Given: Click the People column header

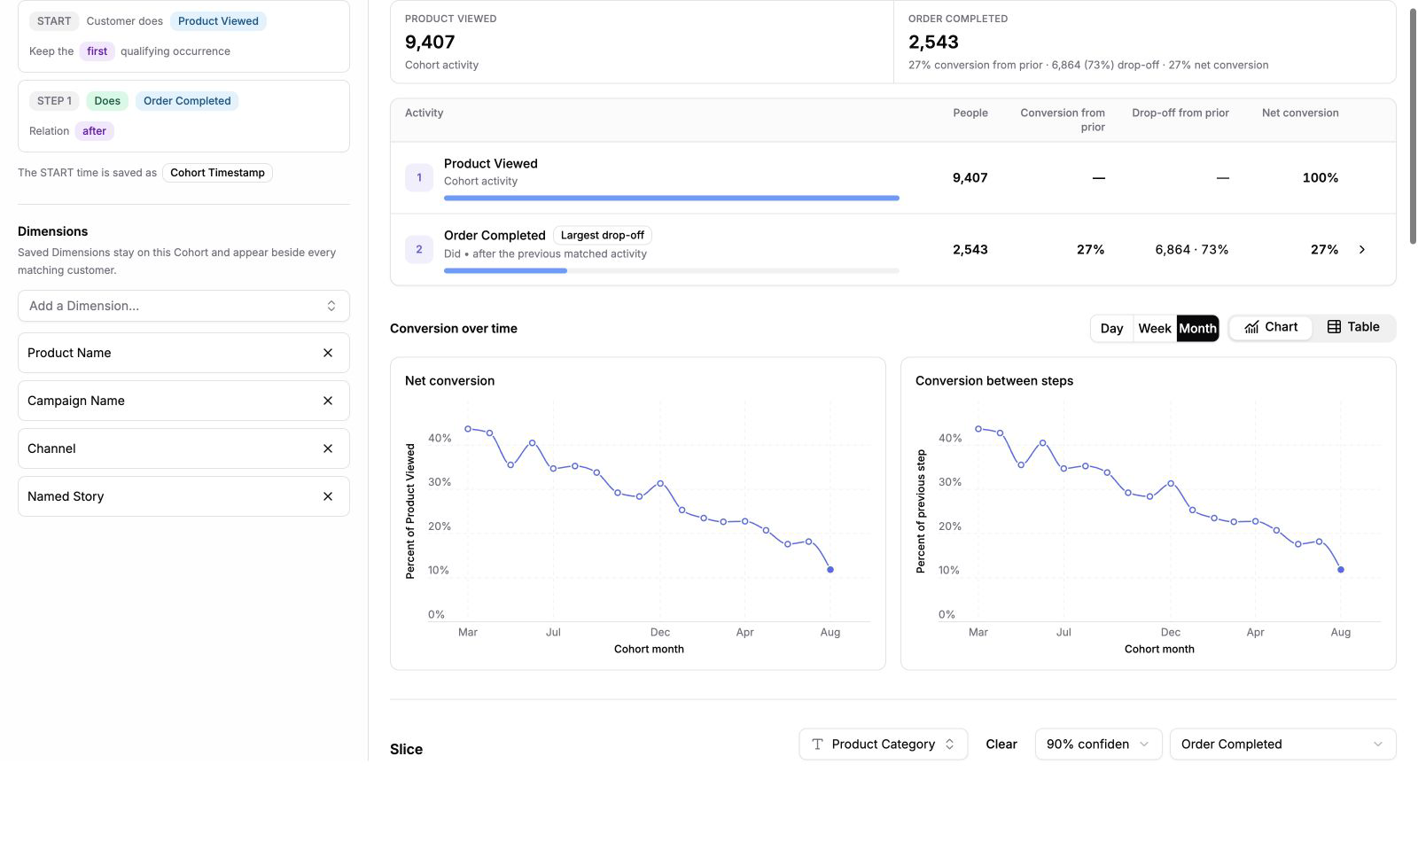Looking at the screenshot, I should tap(970, 113).
